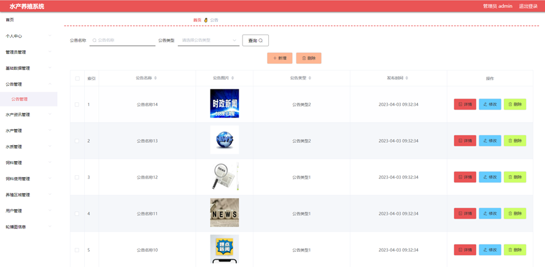This screenshot has width=545, height=267.
Task: Click 删除 for 公告名称14
Action: (515, 104)
